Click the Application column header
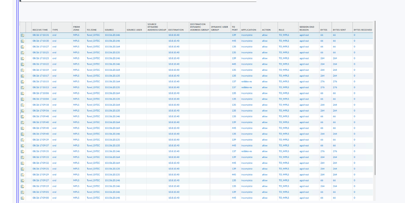Image resolution: width=405 pixels, height=203 pixels. click(249, 30)
